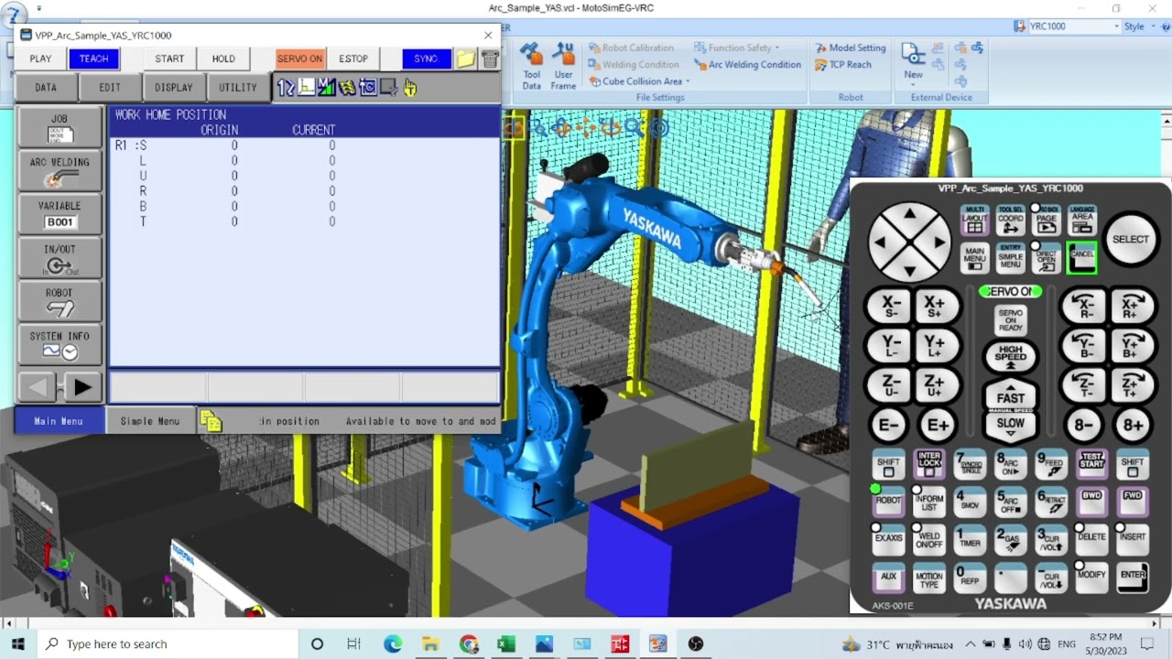Click the SELECT key on keypad

click(1130, 240)
